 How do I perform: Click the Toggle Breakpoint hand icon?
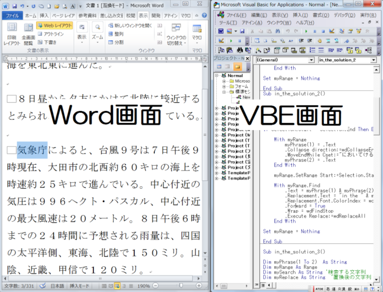[x=319, y=41]
